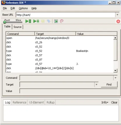This screenshot has width=121, height=125.
Task: Select the Rollup tab
Action: coord(50,102)
